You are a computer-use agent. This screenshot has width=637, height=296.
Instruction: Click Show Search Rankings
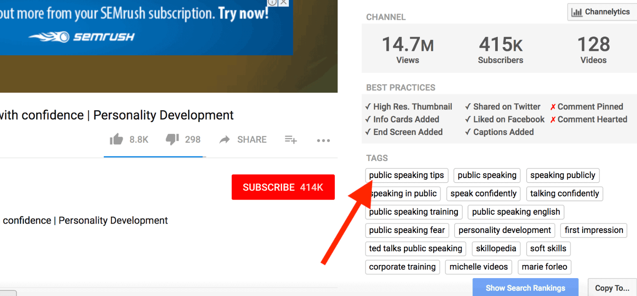click(x=525, y=287)
